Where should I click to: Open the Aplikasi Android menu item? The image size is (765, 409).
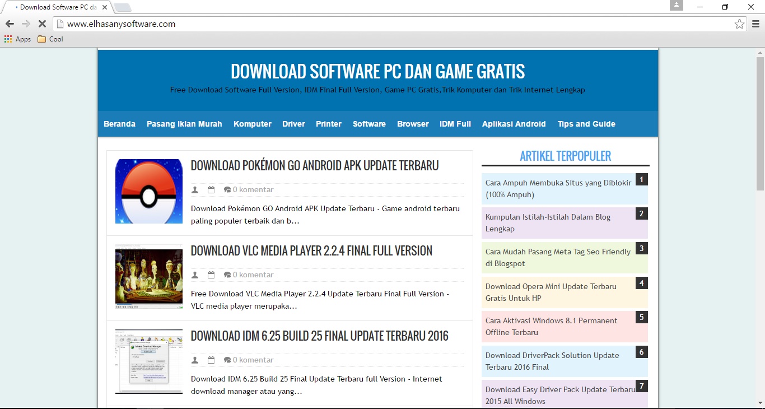tap(514, 124)
